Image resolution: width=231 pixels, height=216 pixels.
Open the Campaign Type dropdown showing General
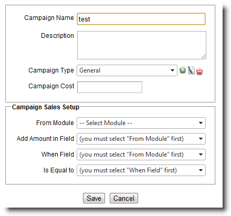pos(127,70)
